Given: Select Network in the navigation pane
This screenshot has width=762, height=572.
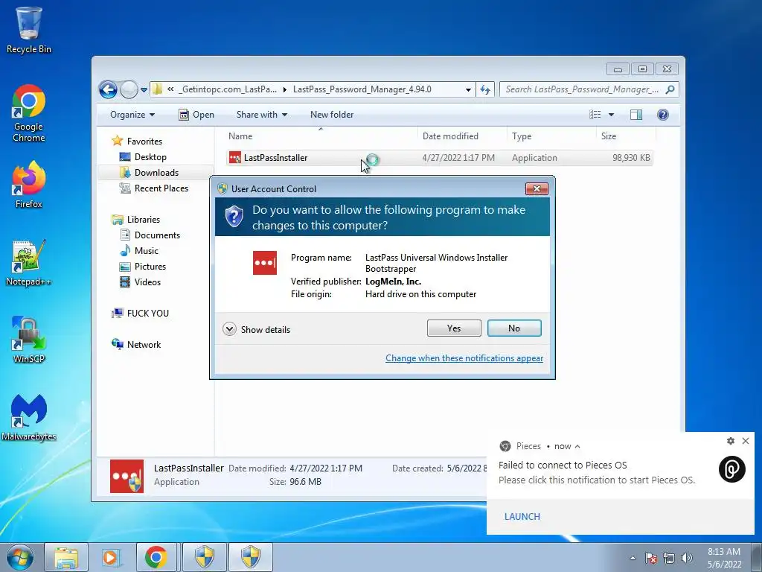Looking at the screenshot, I should tap(136, 344).
